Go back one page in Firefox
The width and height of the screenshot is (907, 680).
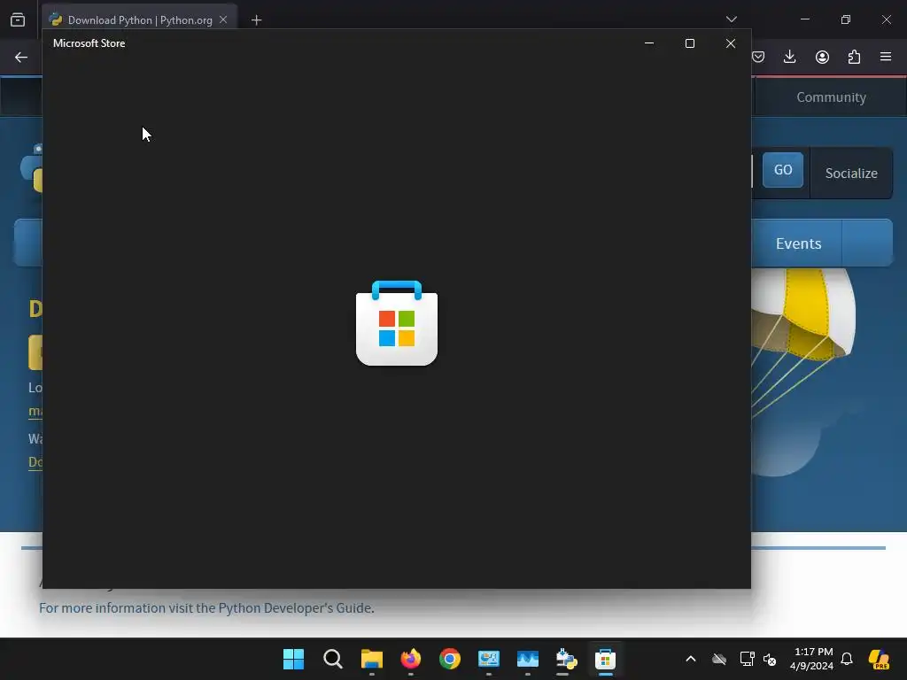[21, 57]
